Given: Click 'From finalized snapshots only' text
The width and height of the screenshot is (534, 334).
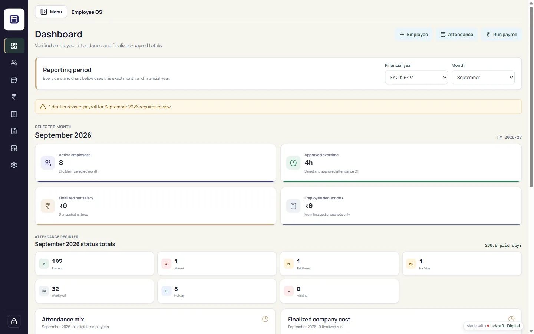Looking at the screenshot, I should point(327,215).
